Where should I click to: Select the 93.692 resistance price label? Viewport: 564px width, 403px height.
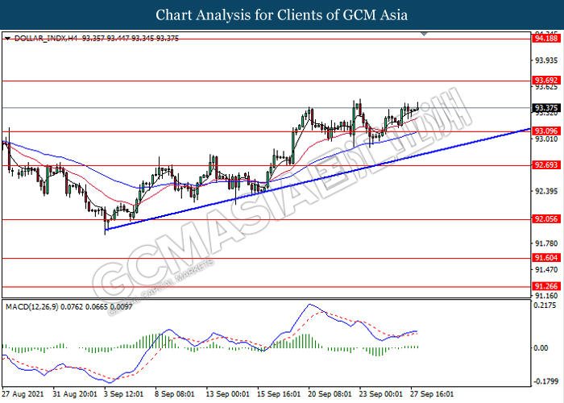[545, 81]
